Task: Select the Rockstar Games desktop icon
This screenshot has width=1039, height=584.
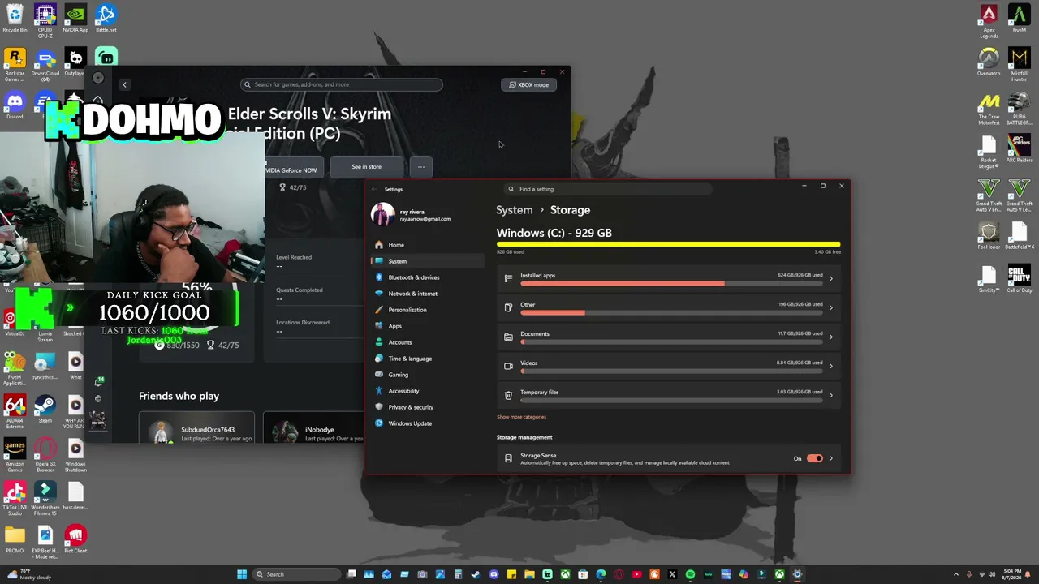Action: (x=15, y=65)
